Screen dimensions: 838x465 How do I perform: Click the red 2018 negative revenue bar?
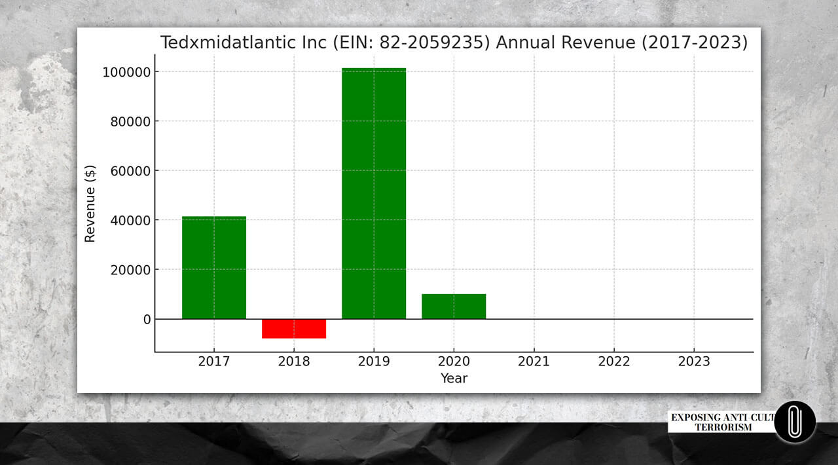pyautogui.click(x=294, y=328)
